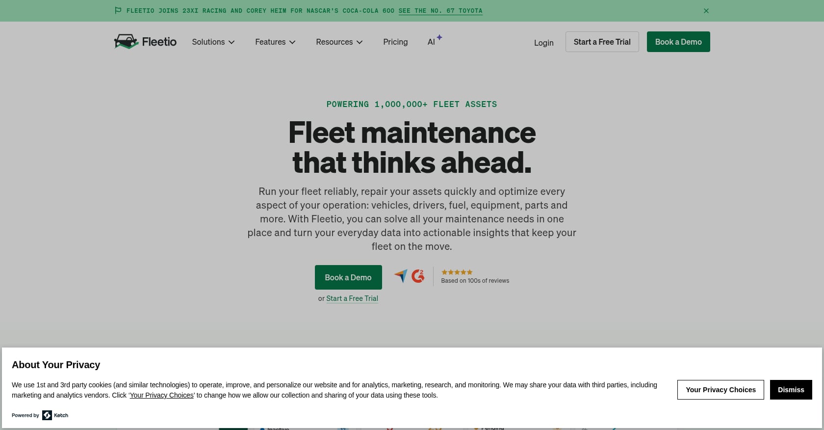Open the Pricing page
Screen dimensions: 824x430
395,42
